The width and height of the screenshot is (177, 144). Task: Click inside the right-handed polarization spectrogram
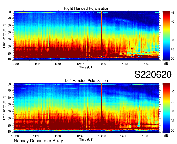pos(87,36)
